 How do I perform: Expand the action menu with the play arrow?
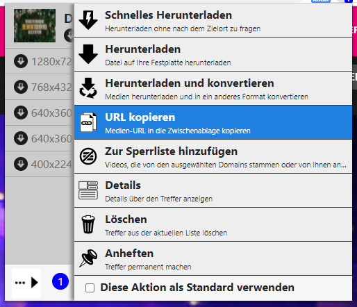coord(35,283)
